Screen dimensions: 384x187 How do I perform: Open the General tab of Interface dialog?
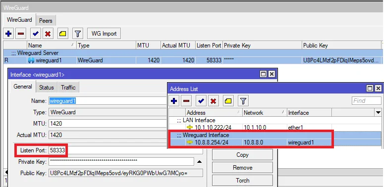coord(23,87)
